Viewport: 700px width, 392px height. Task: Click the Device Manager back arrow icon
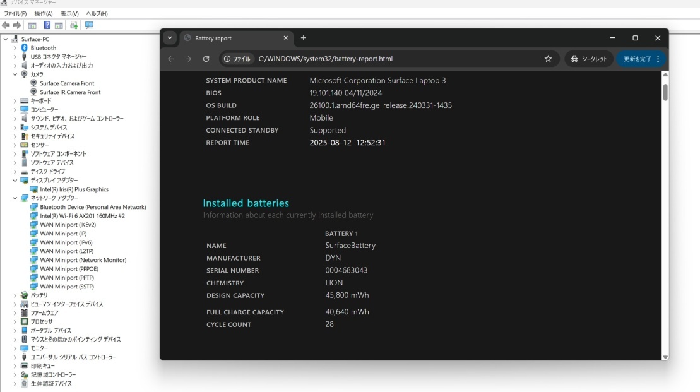[x=6, y=25]
